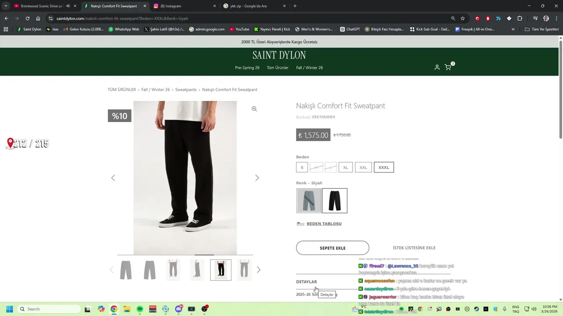
Task: Show next product image arrow
Action: [257, 178]
